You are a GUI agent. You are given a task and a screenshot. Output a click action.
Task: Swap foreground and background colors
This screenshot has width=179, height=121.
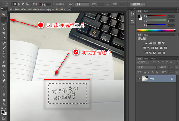tap(5, 108)
